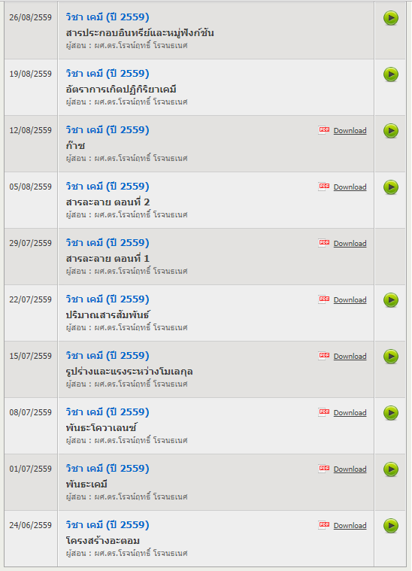
Task: Open วิชา เคมี title link dated 26/08/2559
Action: (x=108, y=17)
